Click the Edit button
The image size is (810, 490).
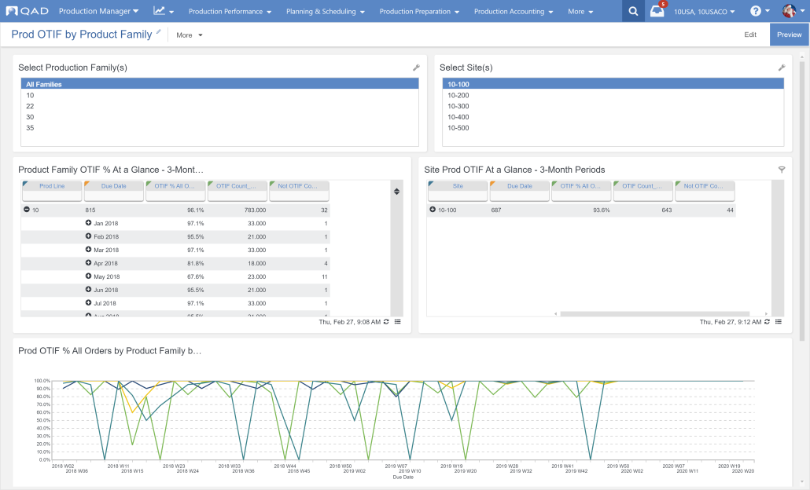[x=750, y=35]
